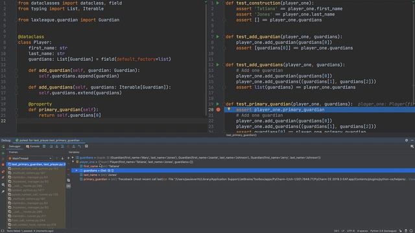
Task: Click the @dataclass decorator in the left editor
Action: 31,36
